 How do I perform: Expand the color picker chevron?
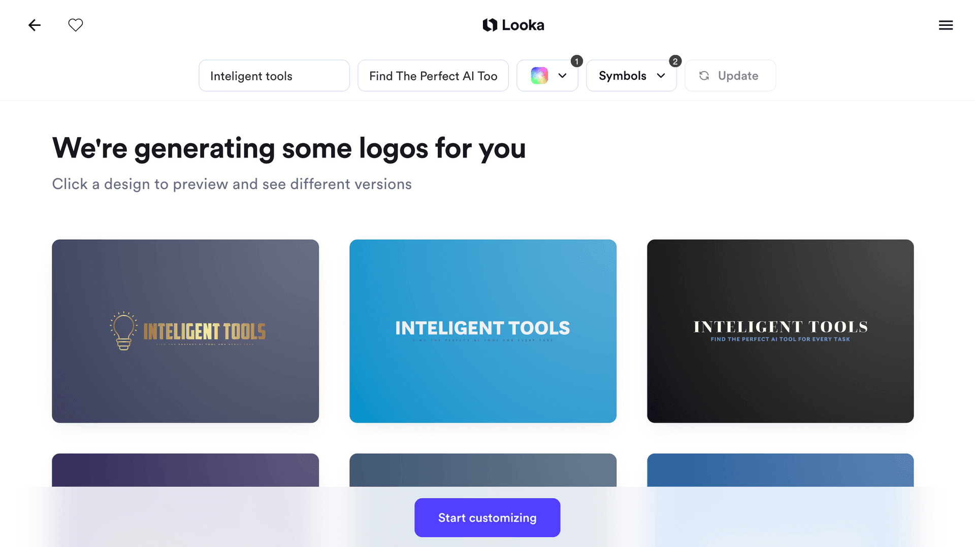[x=562, y=76]
